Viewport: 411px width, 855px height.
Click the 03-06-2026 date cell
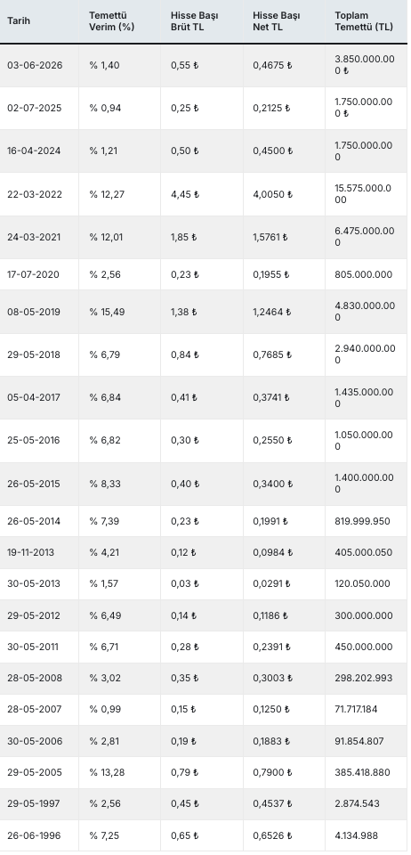point(35,65)
